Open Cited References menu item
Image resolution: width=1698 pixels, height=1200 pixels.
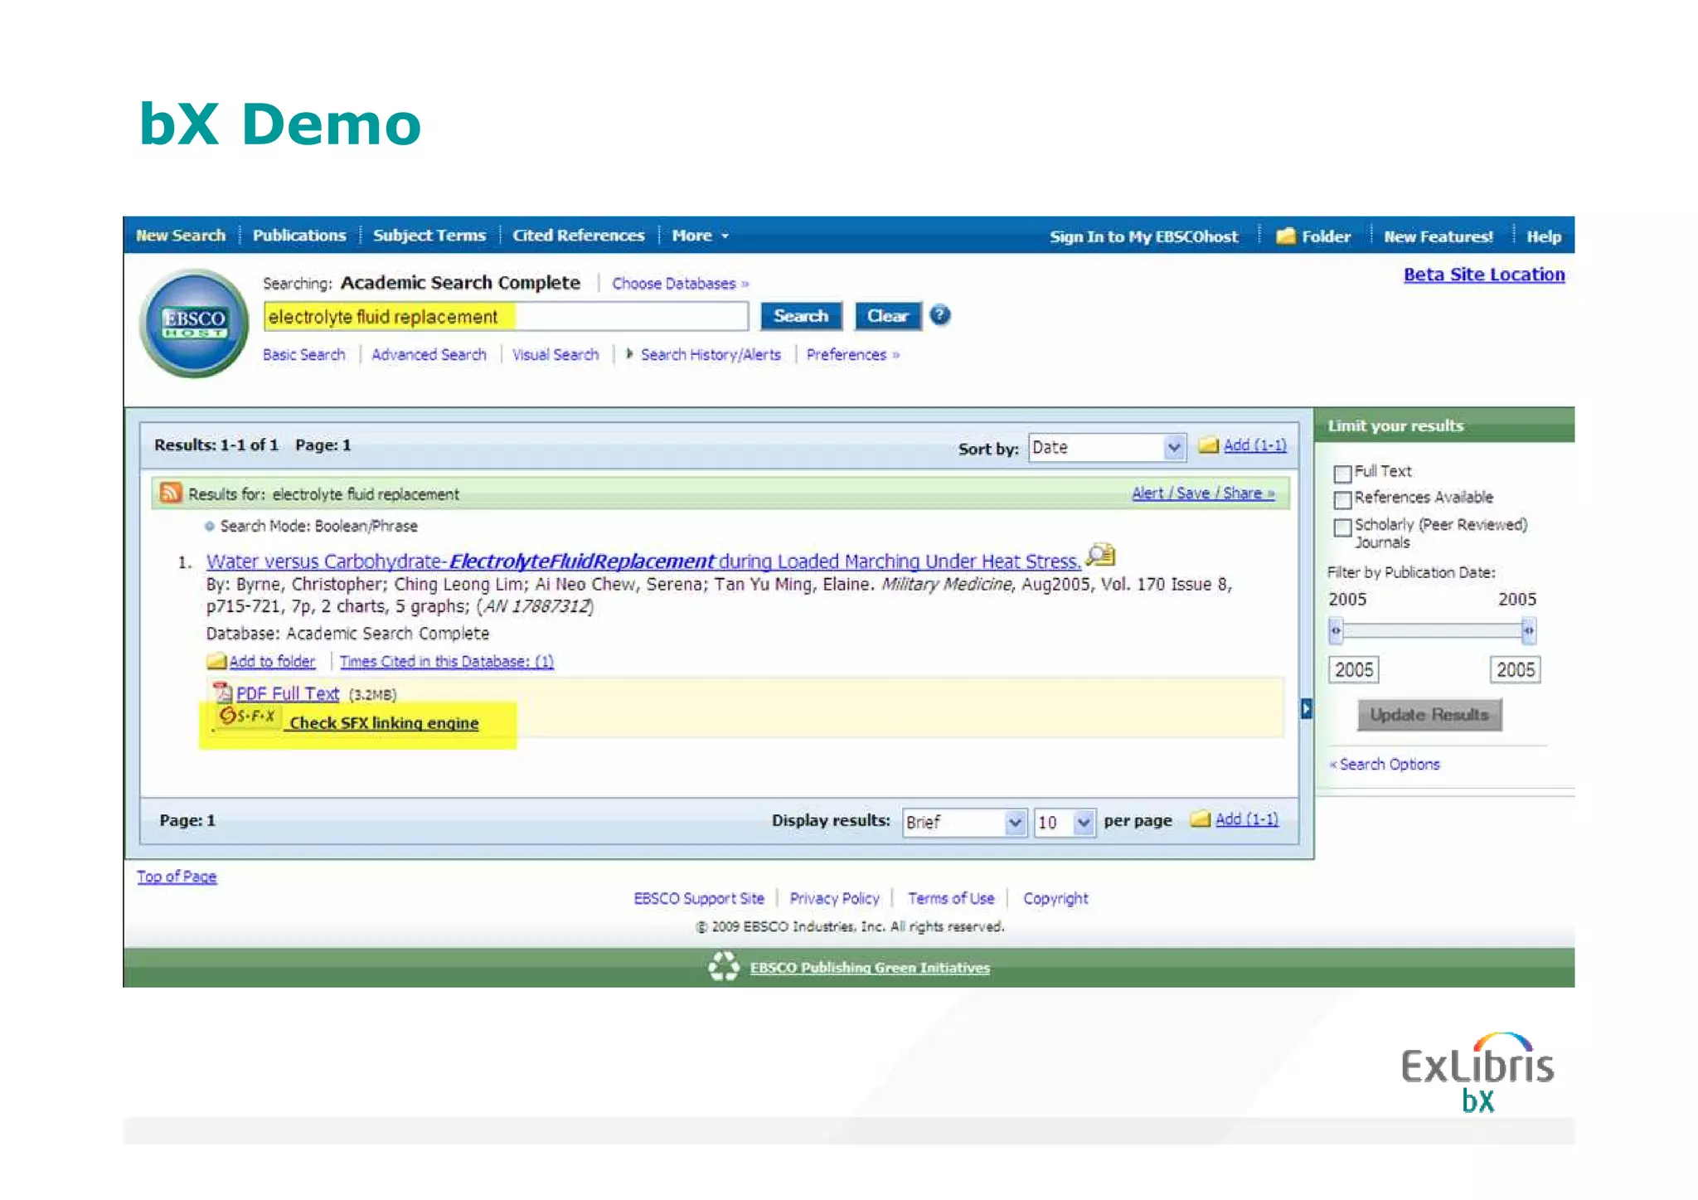pos(579,236)
